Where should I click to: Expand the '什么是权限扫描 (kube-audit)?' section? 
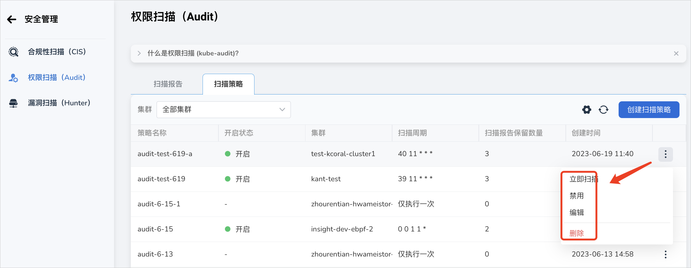(x=139, y=53)
